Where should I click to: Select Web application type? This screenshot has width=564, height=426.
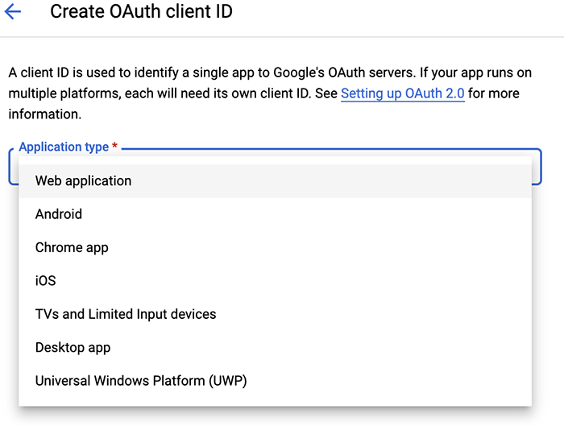pos(276,181)
